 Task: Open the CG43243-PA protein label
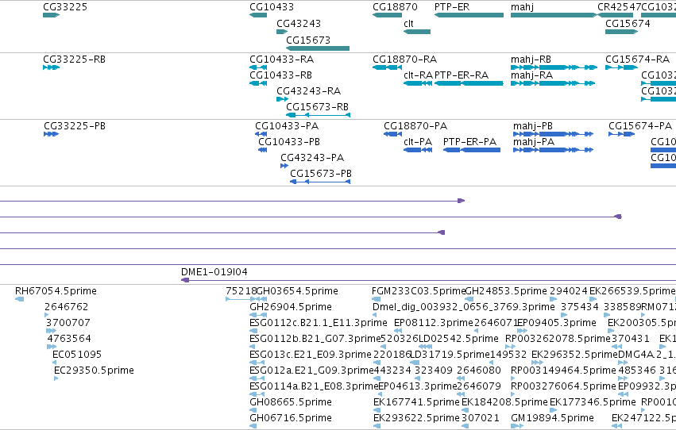point(312,158)
